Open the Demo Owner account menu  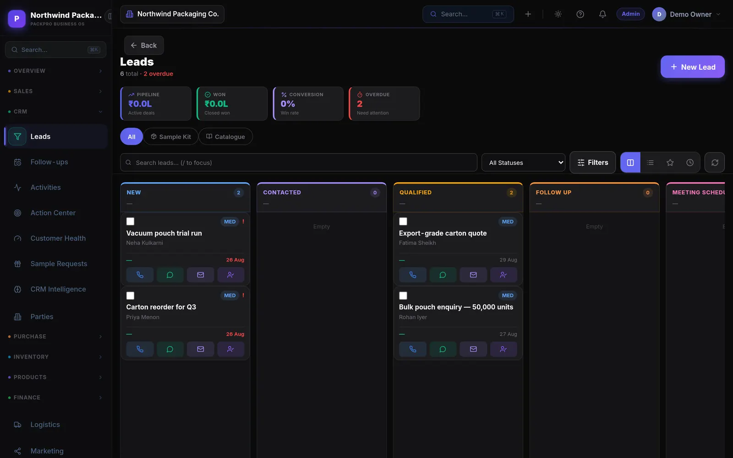coord(686,14)
